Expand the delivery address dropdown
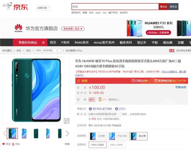 [x=104, y=114]
